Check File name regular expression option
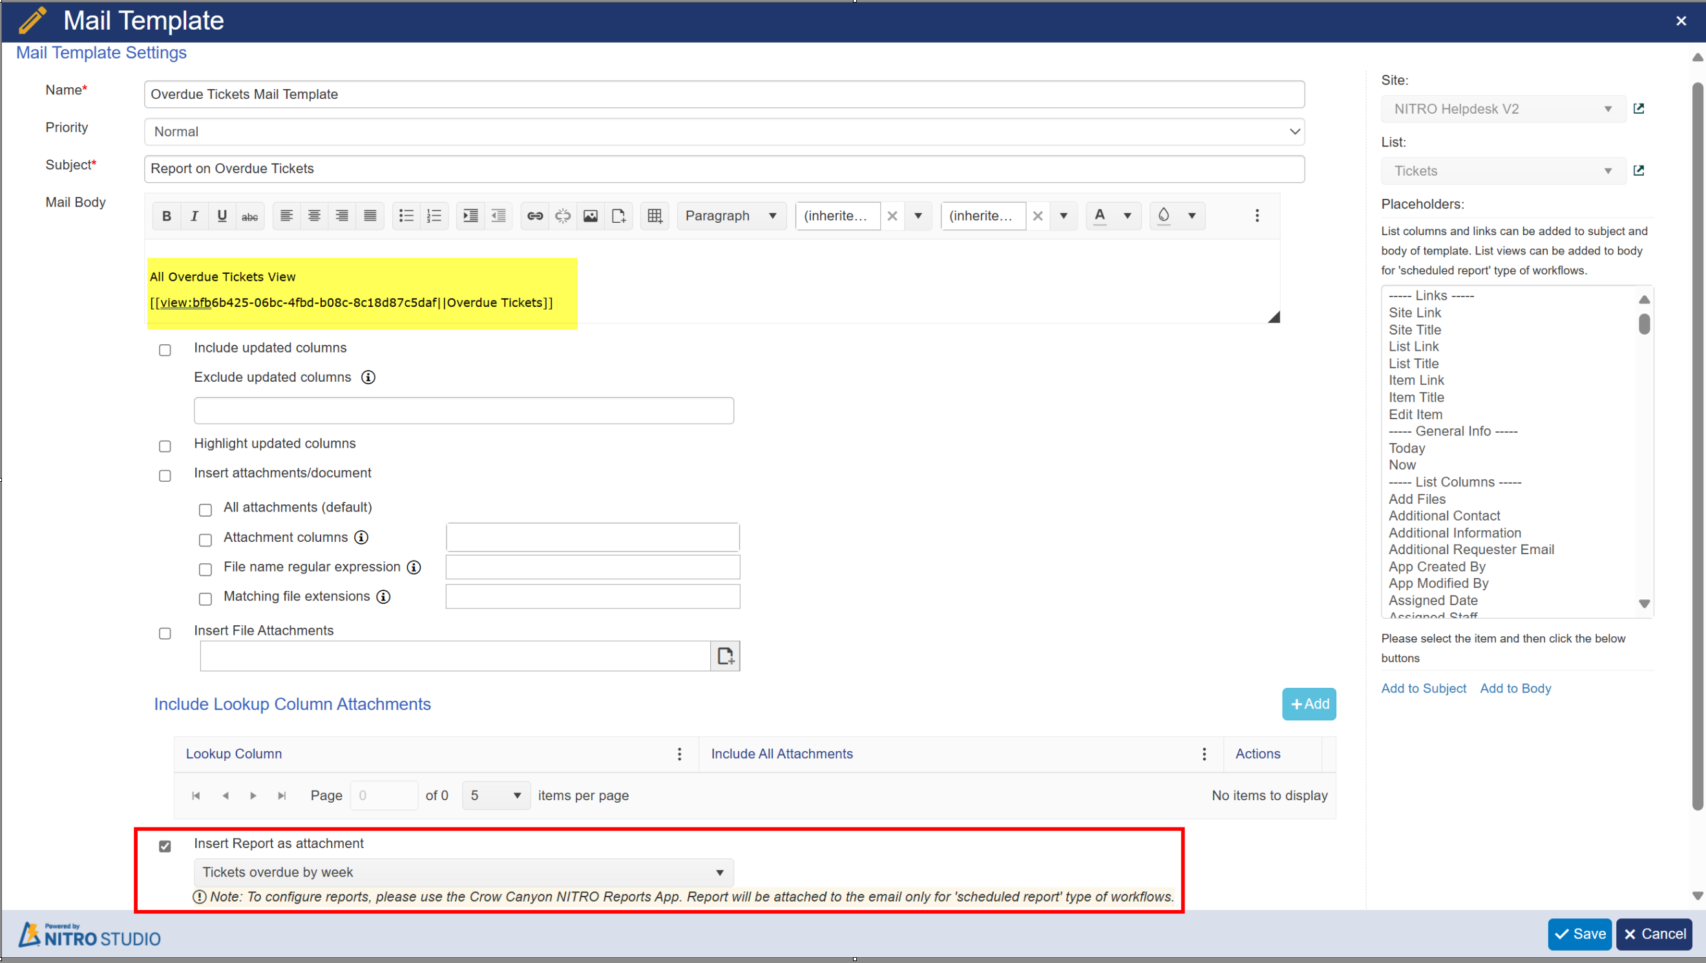The width and height of the screenshot is (1706, 963). pos(205,570)
